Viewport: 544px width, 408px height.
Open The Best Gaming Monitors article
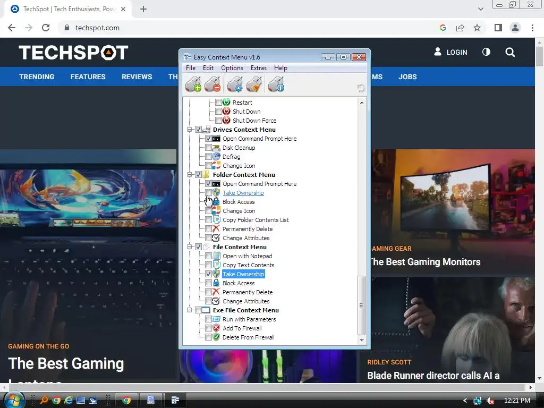426,262
